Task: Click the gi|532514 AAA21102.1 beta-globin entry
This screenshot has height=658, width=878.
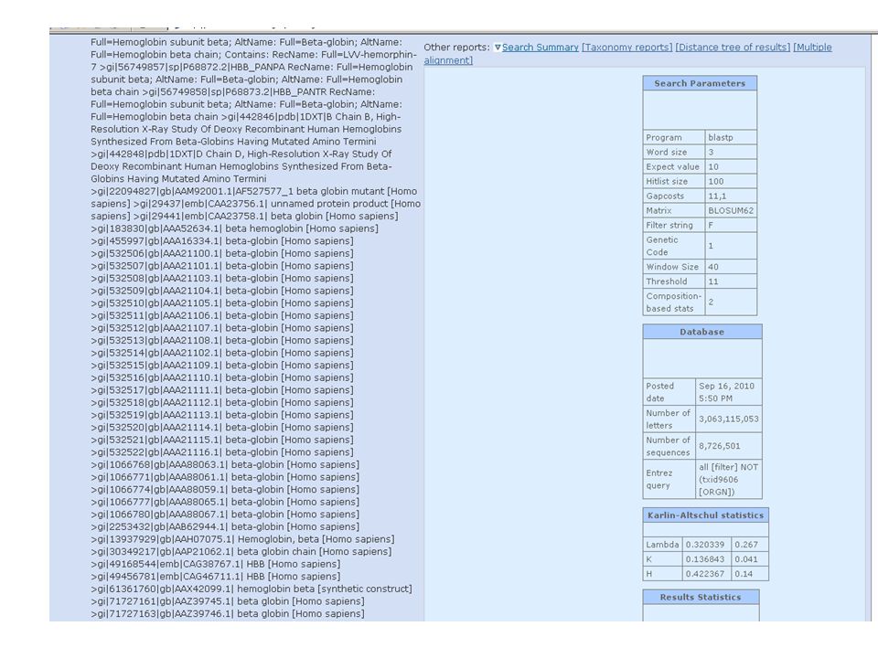Action: [x=221, y=353]
